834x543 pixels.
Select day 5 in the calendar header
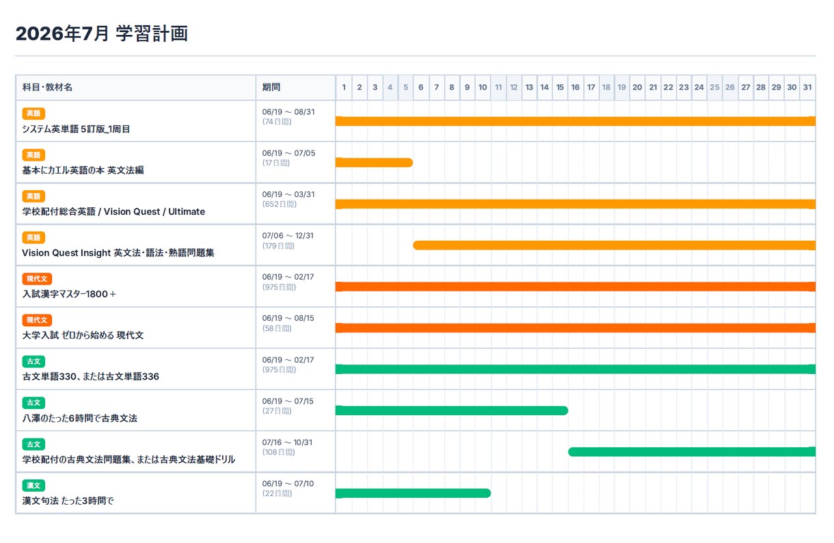click(x=405, y=88)
